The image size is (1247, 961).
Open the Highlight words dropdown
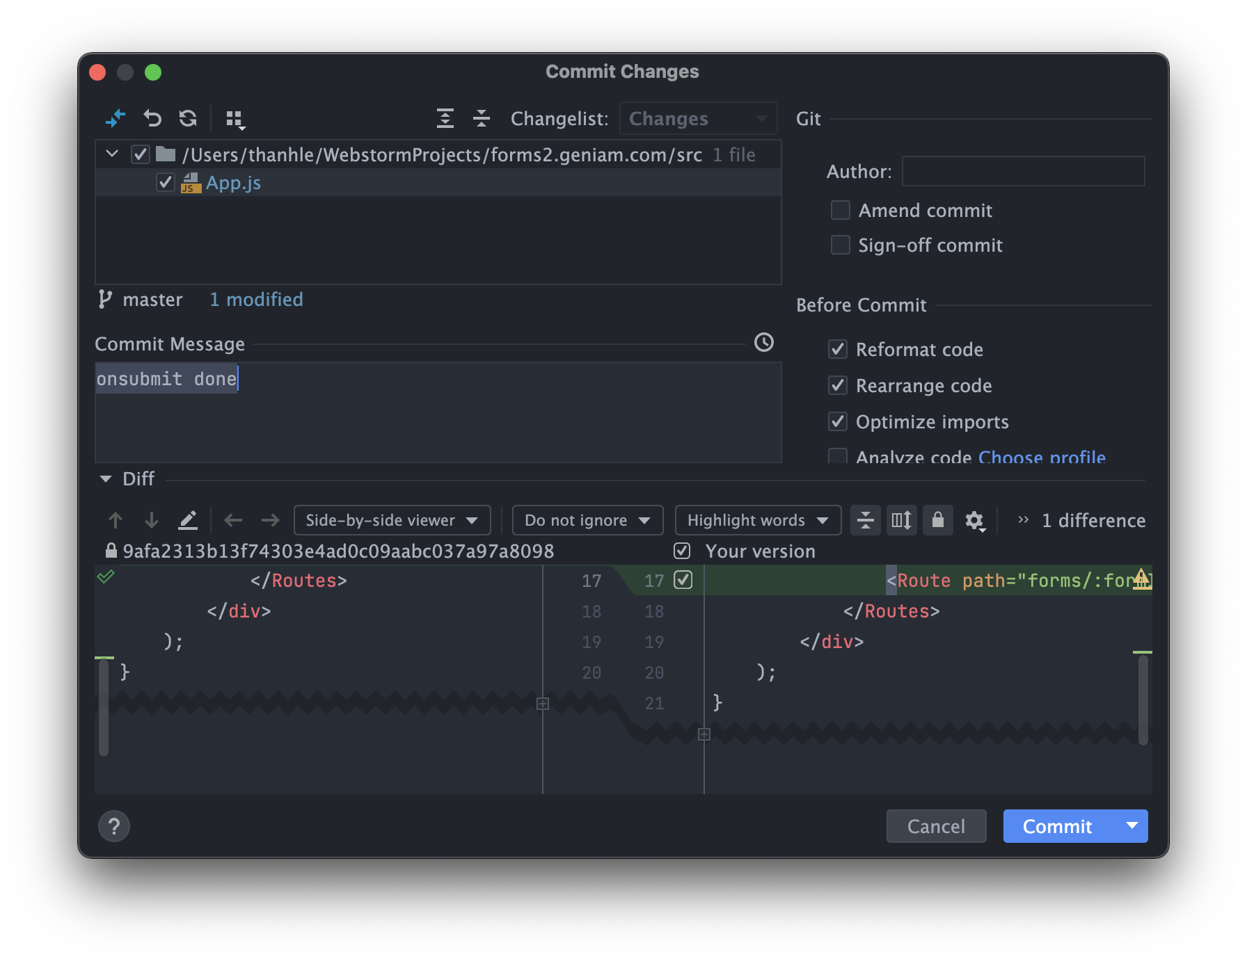[757, 521]
